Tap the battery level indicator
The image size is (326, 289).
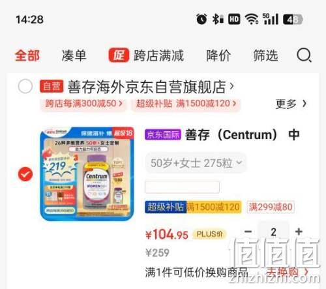293,20
